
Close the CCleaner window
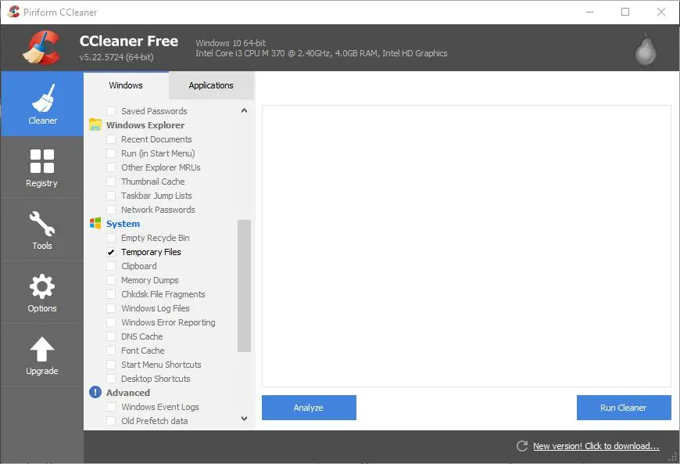point(661,12)
